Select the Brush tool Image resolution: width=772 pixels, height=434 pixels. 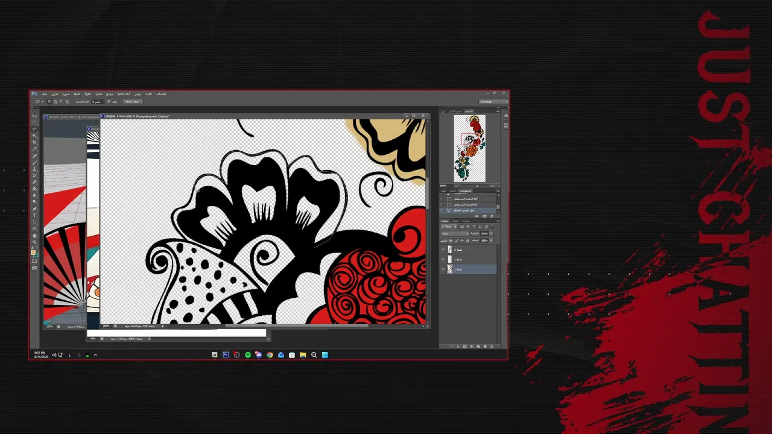click(34, 162)
